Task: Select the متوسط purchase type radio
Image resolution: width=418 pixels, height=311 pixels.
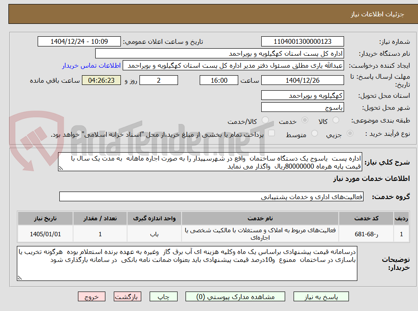Action: click(314, 134)
